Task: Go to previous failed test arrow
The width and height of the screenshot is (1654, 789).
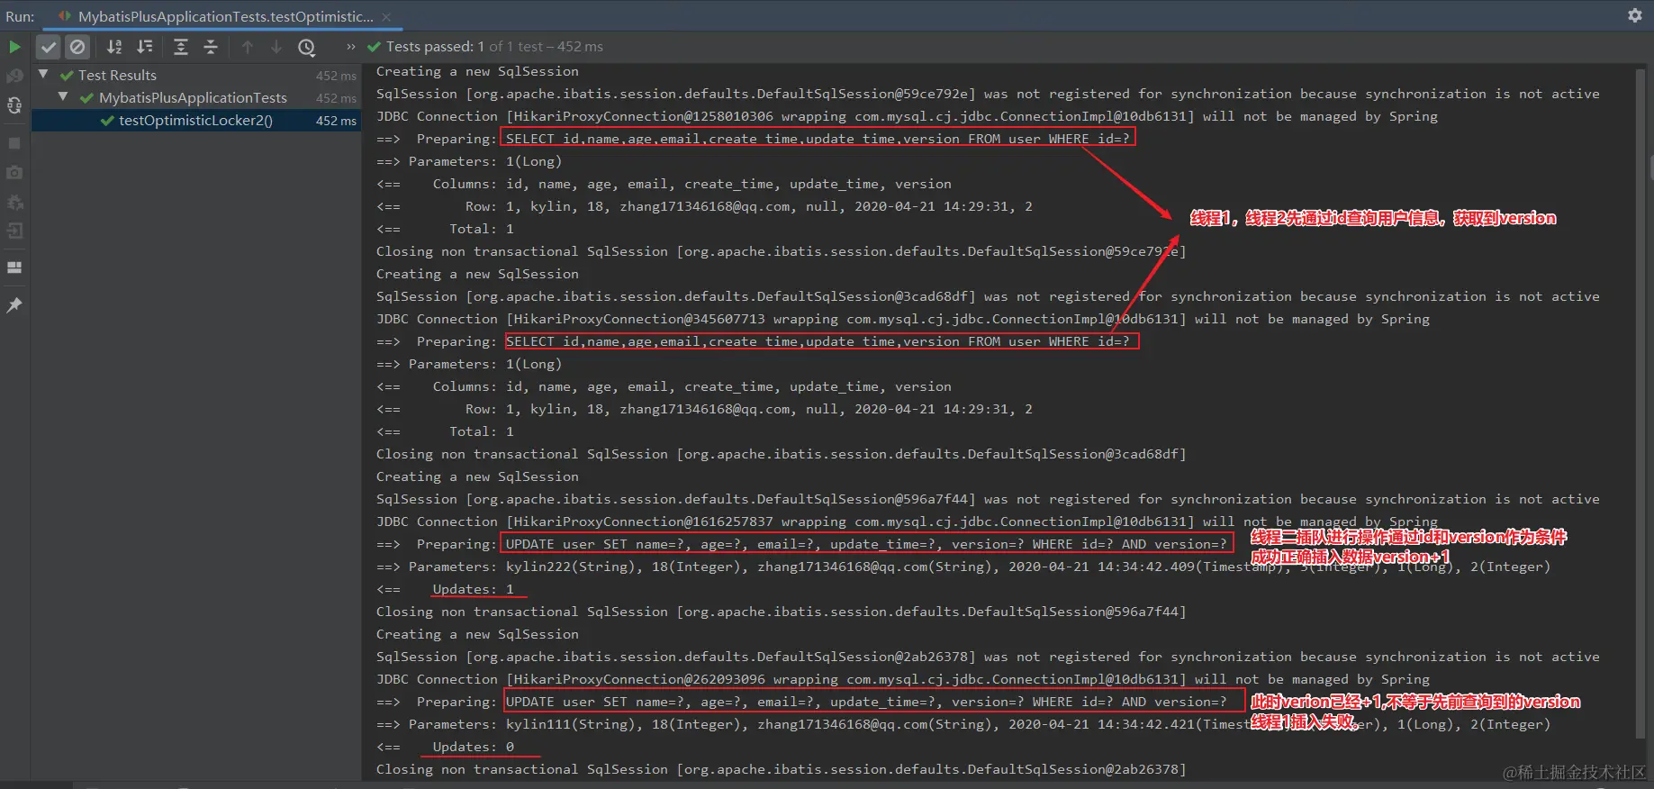Action: coord(248,47)
